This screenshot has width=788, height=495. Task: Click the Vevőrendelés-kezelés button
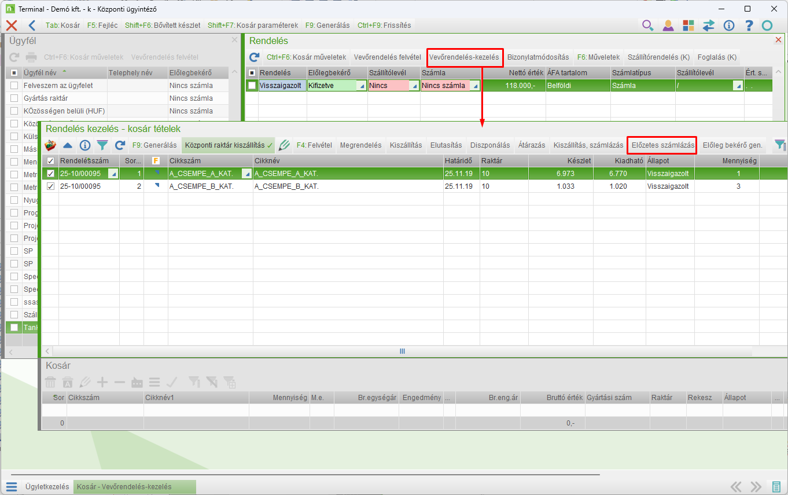coord(464,57)
